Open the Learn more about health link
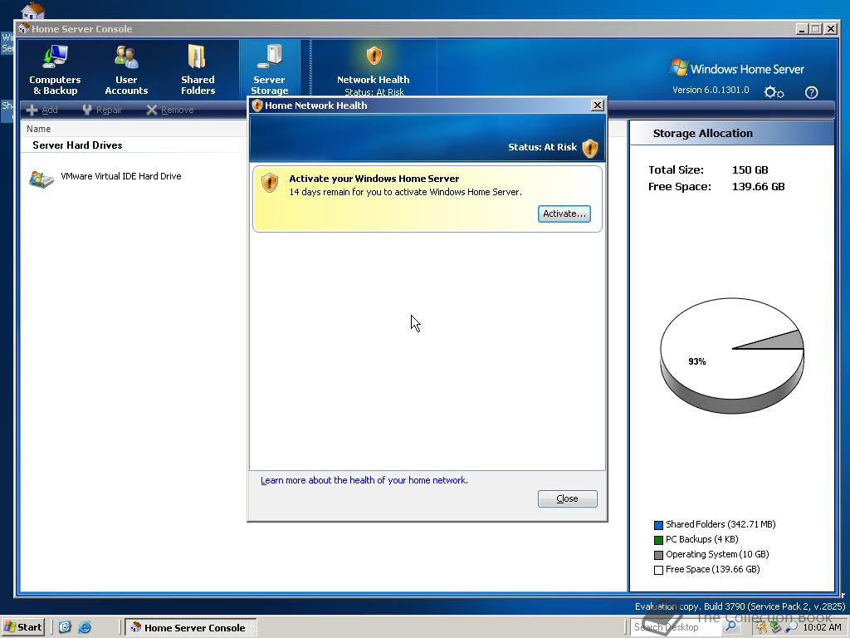The width and height of the screenshot is (850, 638). 364,480
